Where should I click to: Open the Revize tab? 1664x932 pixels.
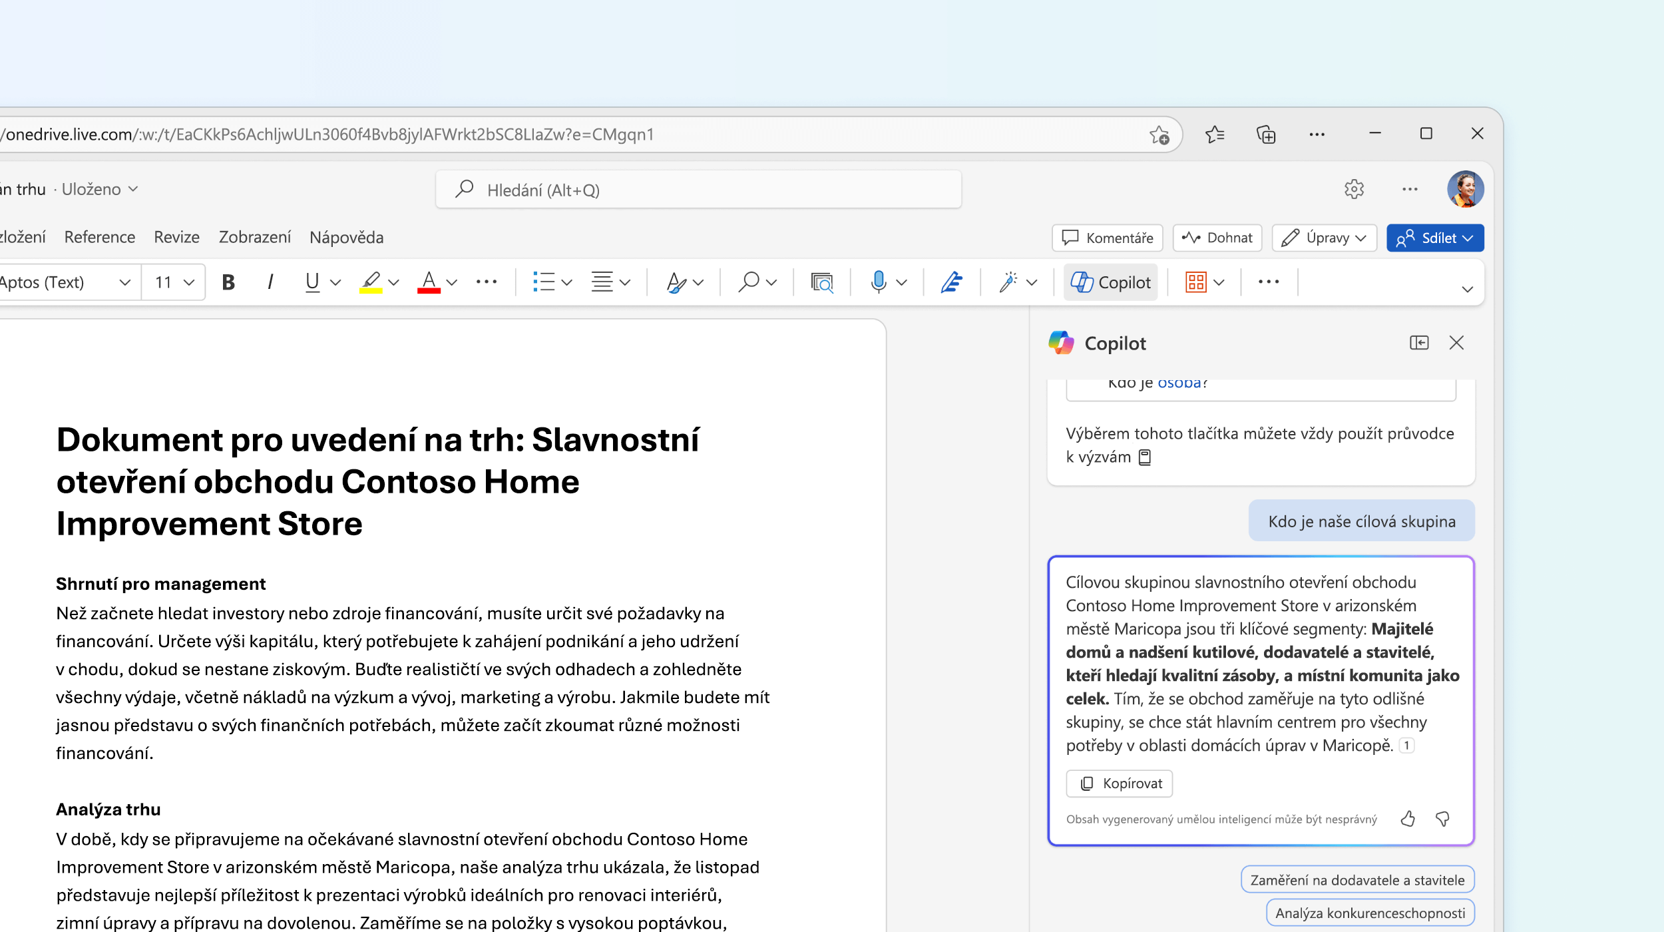point(177,237)
